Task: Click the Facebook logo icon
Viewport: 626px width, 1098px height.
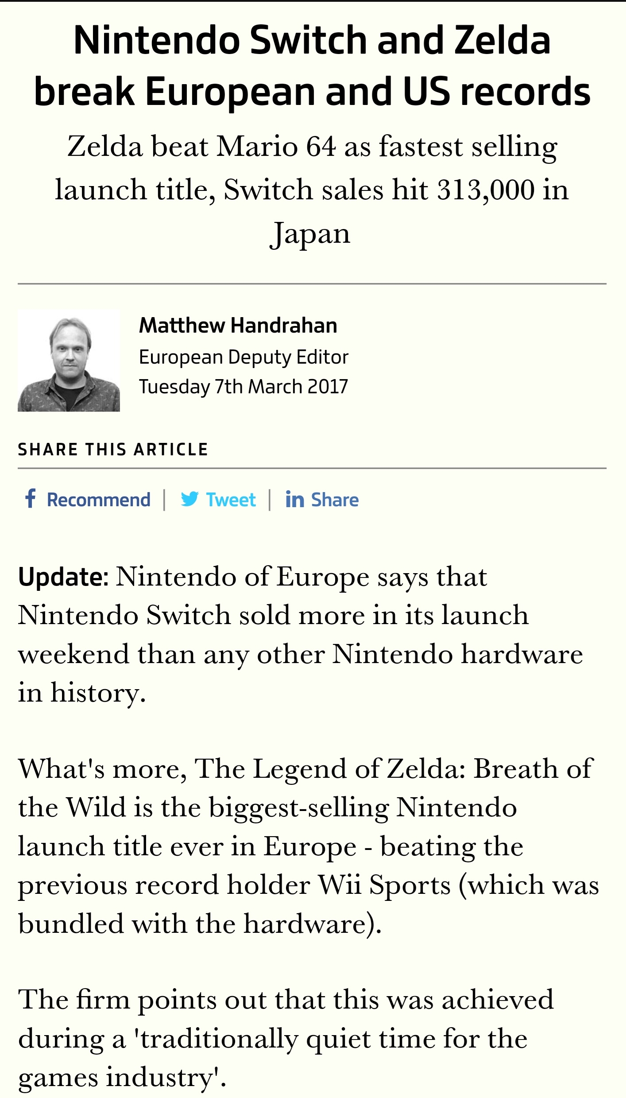Action: (30, 499)
